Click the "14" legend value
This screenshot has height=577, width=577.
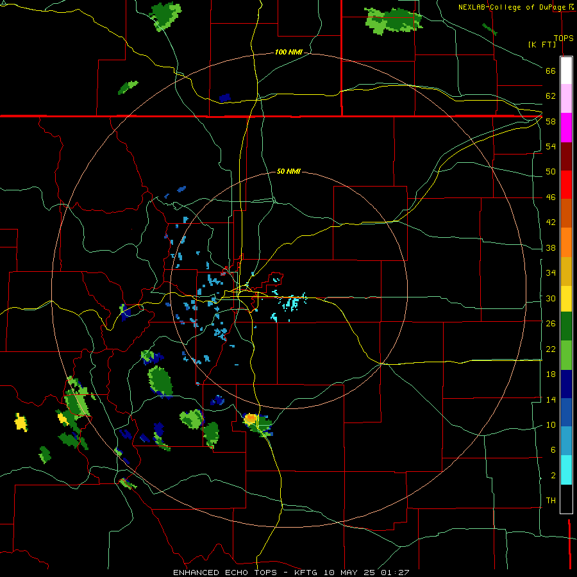click(551, 399)
